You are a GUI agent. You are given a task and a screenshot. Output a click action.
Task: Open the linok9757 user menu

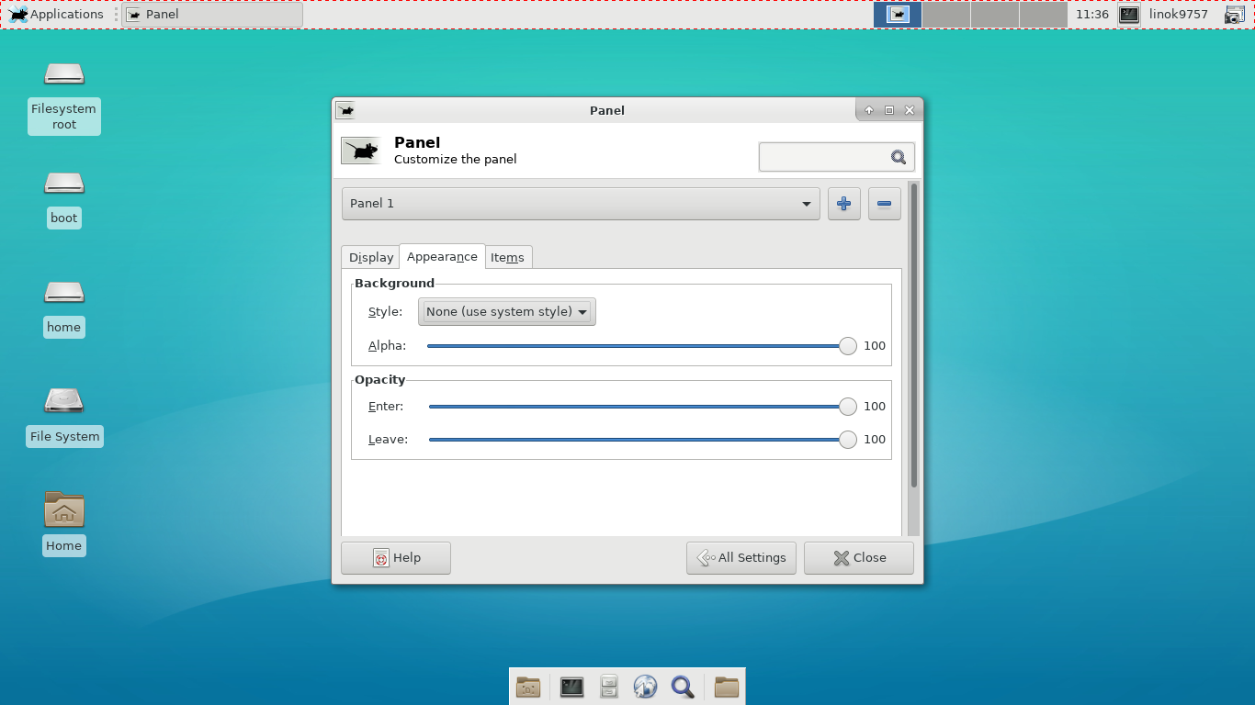point(1179,14)
